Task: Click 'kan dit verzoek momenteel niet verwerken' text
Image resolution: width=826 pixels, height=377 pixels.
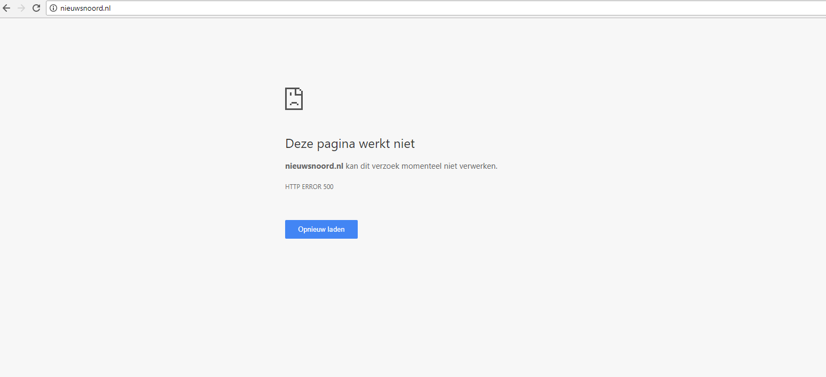Action: coord(421,166)
